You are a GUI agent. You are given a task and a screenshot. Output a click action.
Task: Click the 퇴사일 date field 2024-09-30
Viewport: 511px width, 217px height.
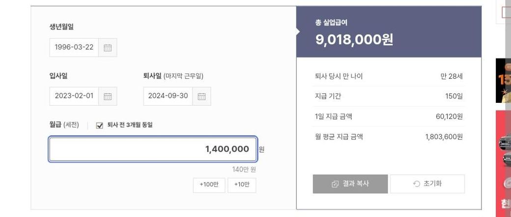coord(168,96)
